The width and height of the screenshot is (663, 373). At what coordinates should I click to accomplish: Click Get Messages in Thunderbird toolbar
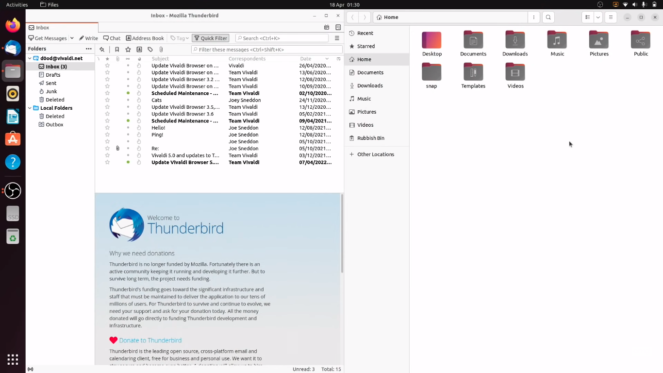pos(48,38)
